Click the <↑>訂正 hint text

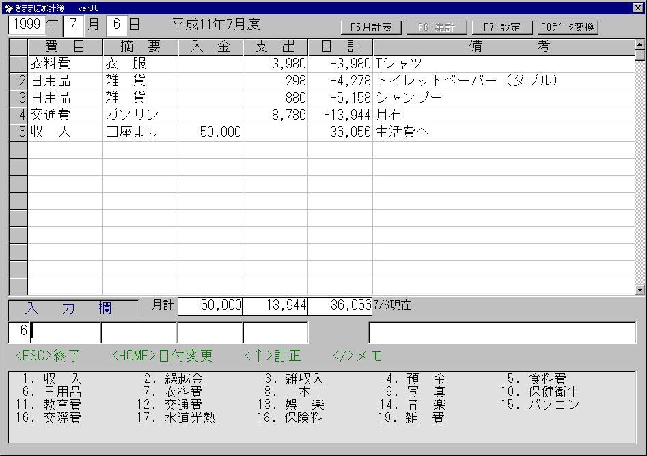pyautogui.click(x=273, y=356)
